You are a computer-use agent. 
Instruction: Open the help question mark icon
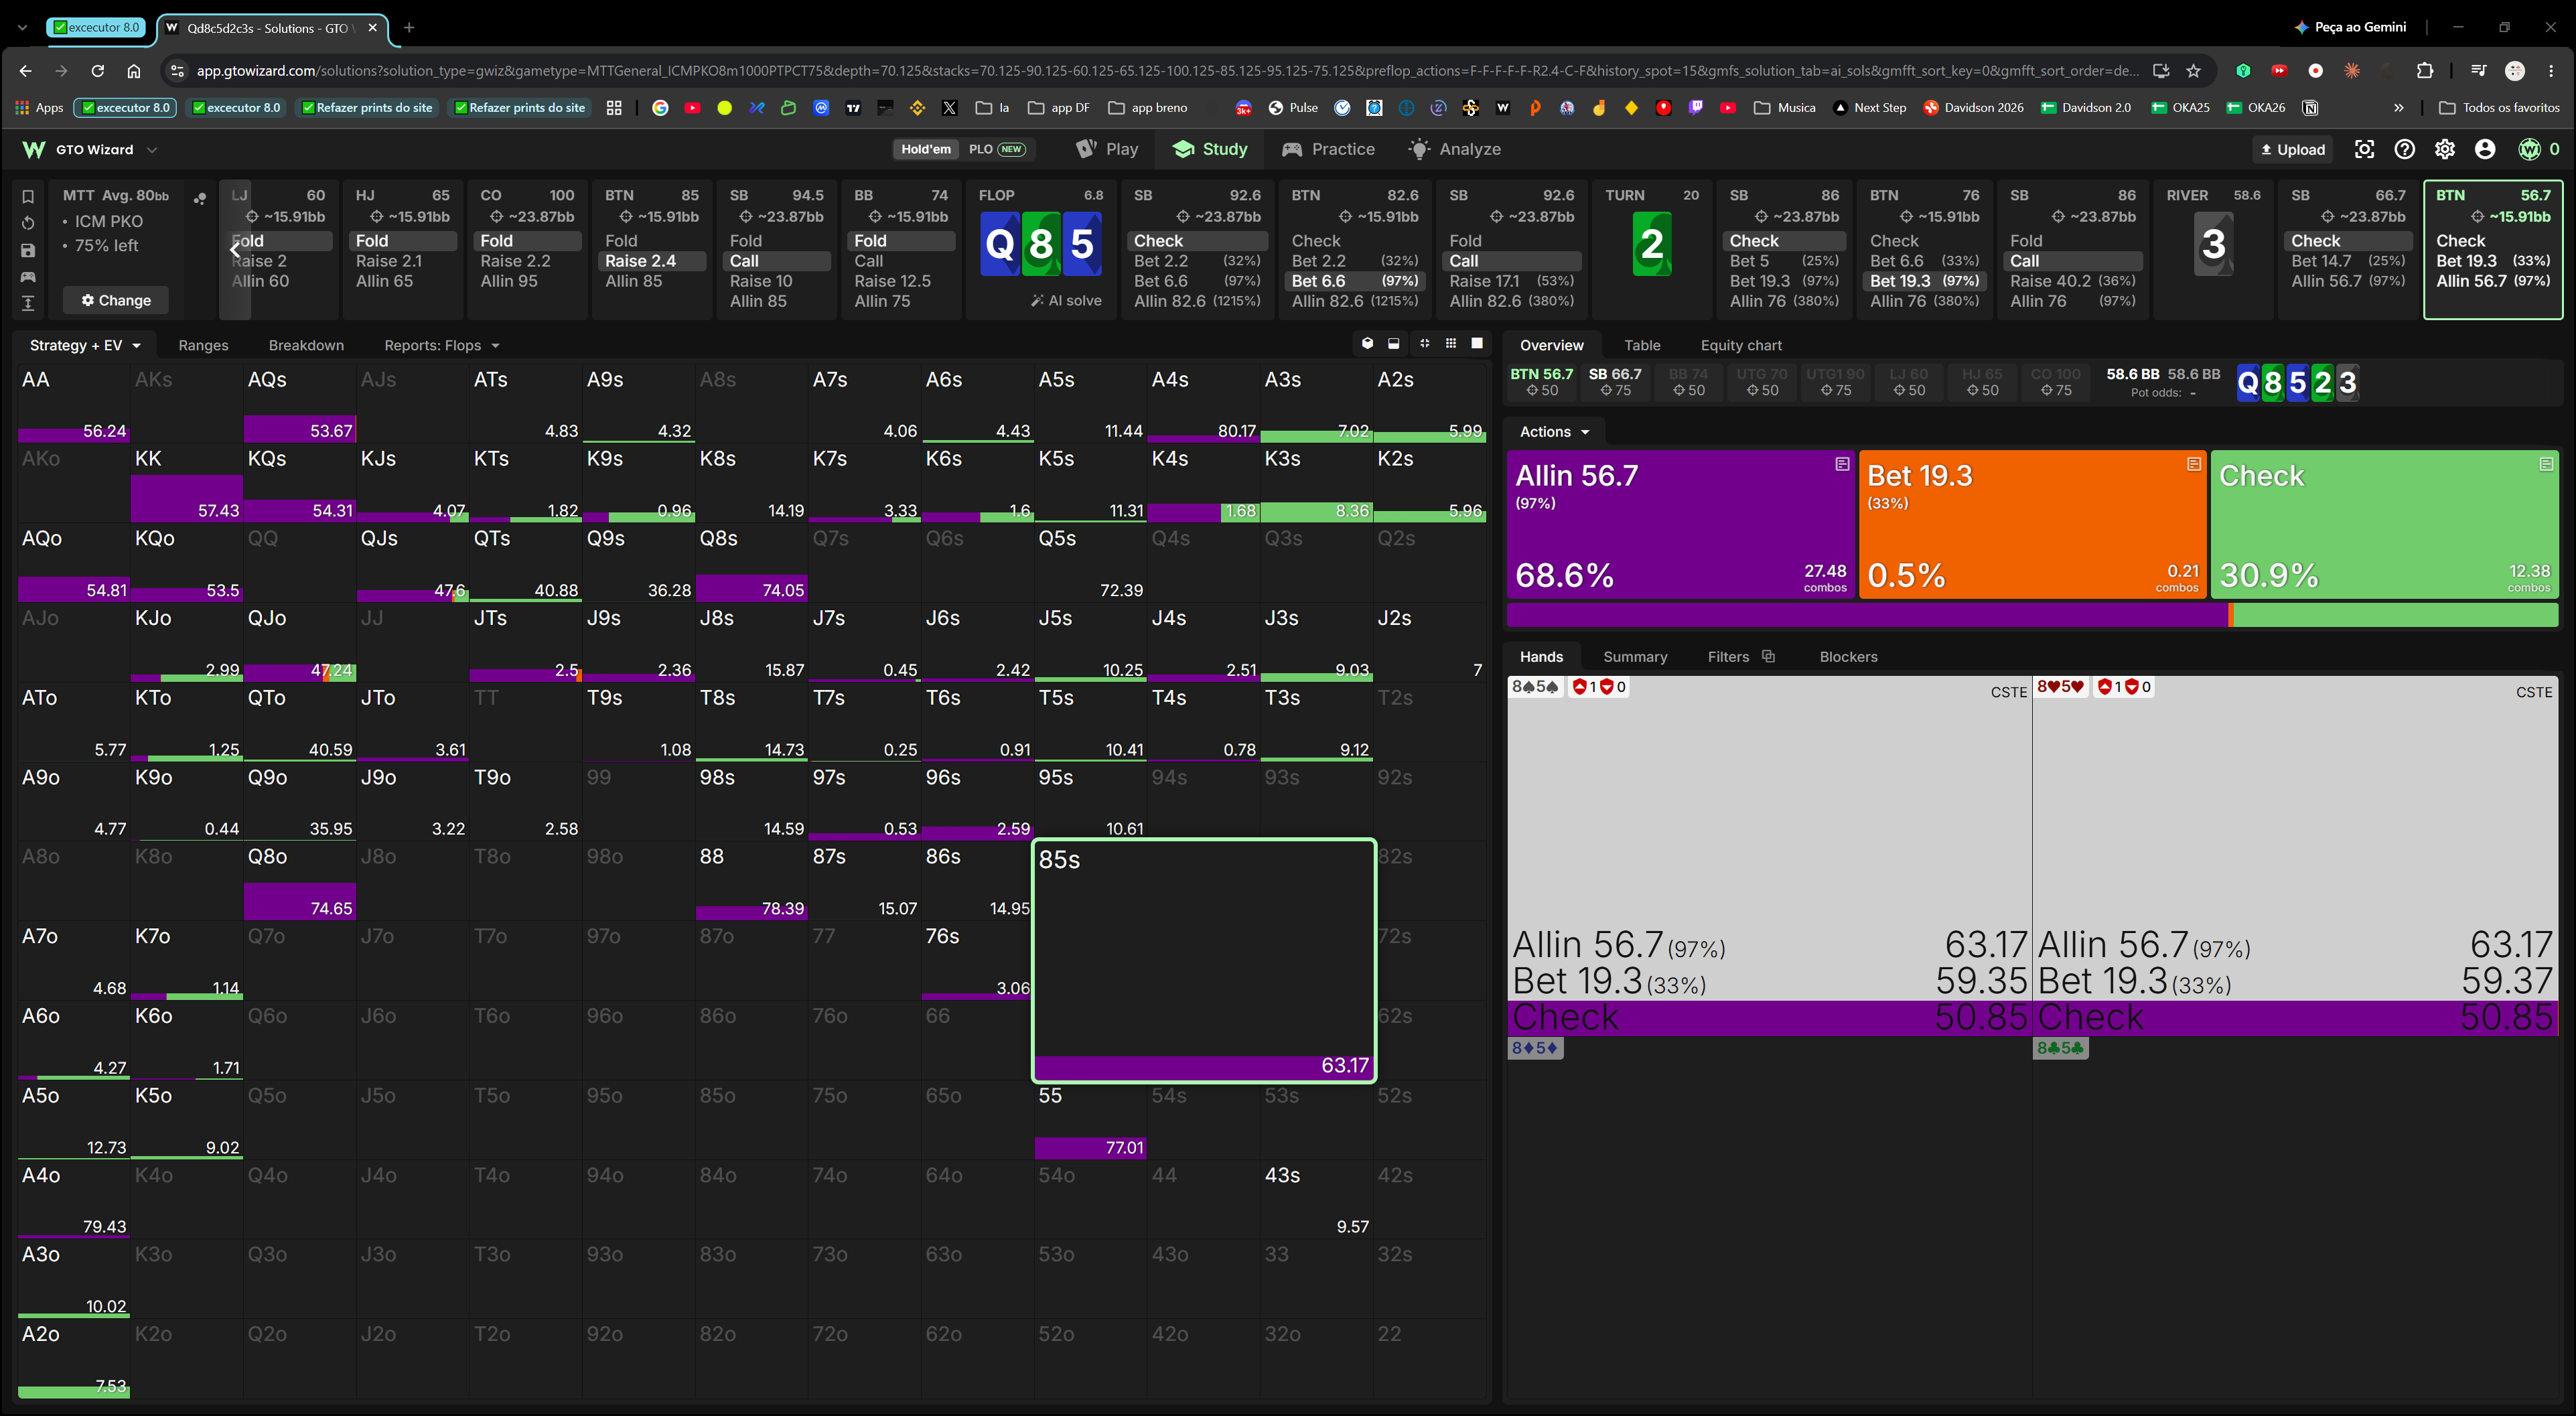(x=2404, y=149)
